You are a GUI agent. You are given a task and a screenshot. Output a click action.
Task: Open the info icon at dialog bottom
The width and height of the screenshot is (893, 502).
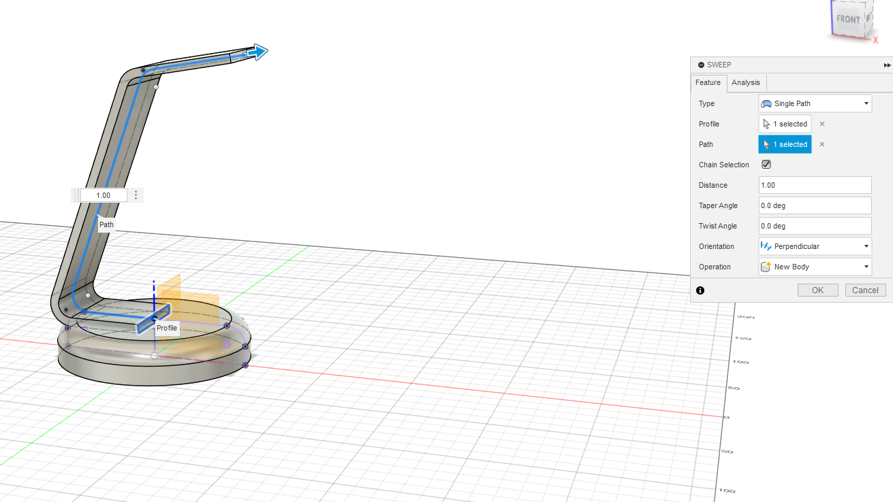pyautogui.click(x=700, y=290)
